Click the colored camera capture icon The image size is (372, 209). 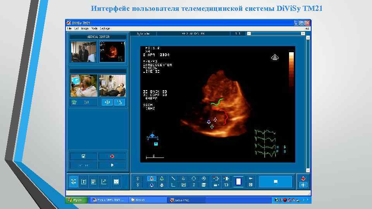click(x=226, y=179)
